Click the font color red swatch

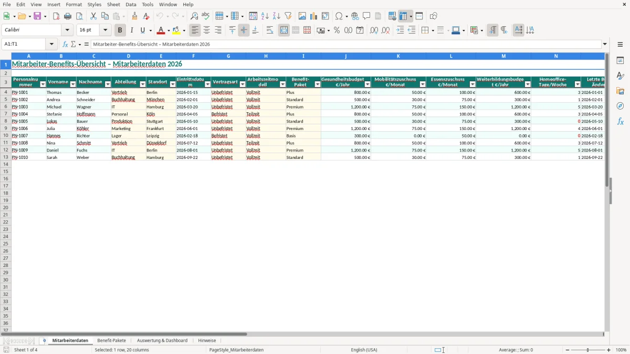click(x=161, y=30)
